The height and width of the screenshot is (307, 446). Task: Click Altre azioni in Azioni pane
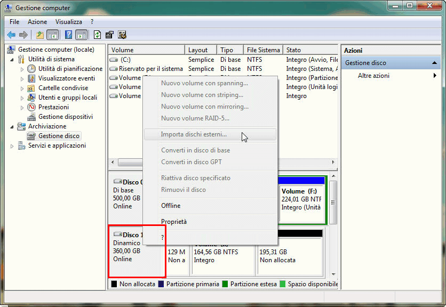tap(373, 76)
